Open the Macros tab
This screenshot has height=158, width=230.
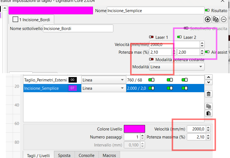pos(109,155)
